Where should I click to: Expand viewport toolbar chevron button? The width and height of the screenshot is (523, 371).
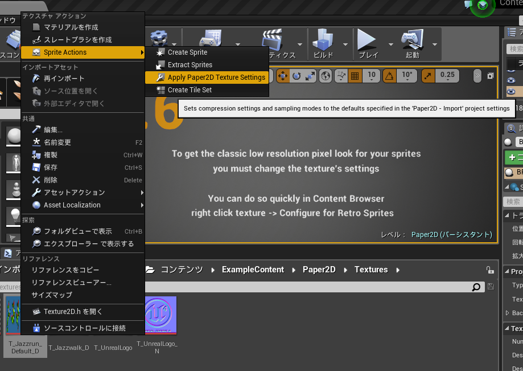click(477, 76)
